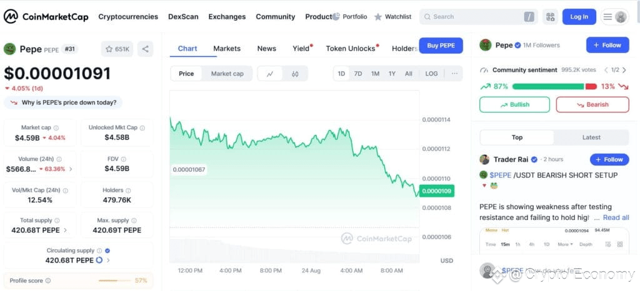Click the CoinMarketCap logo
This screenshot has height=291, width=640.
(x=46, y=17)
